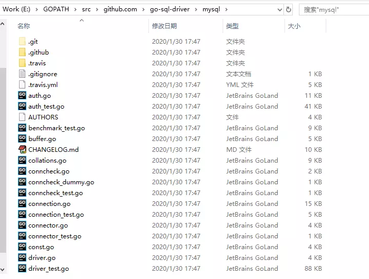Navigate to Work (E:) breadcrumb
Screen dimensions: 369x279
16,9
